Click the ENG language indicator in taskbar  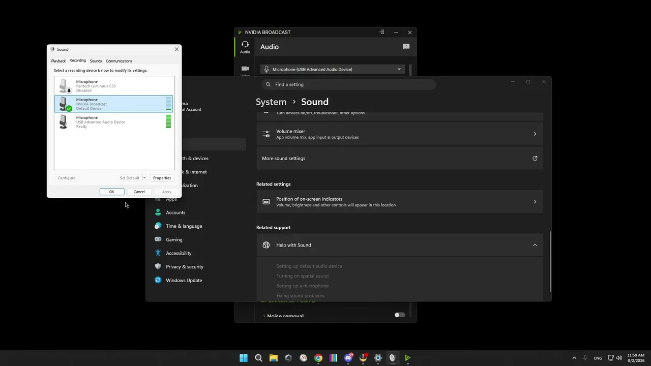point(598,358)
